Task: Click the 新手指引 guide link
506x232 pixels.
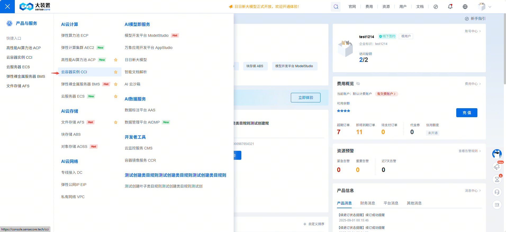Action: click(x=475, y=19)
